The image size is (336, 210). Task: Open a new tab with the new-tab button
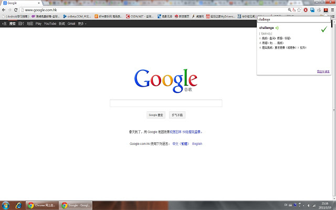[46, 3]
